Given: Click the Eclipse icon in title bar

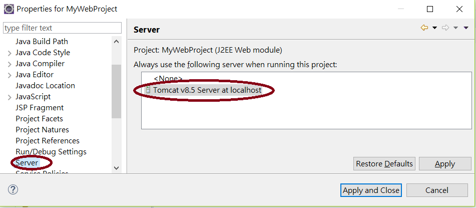Looking at the screenshot, I should [x=9, y=9].
